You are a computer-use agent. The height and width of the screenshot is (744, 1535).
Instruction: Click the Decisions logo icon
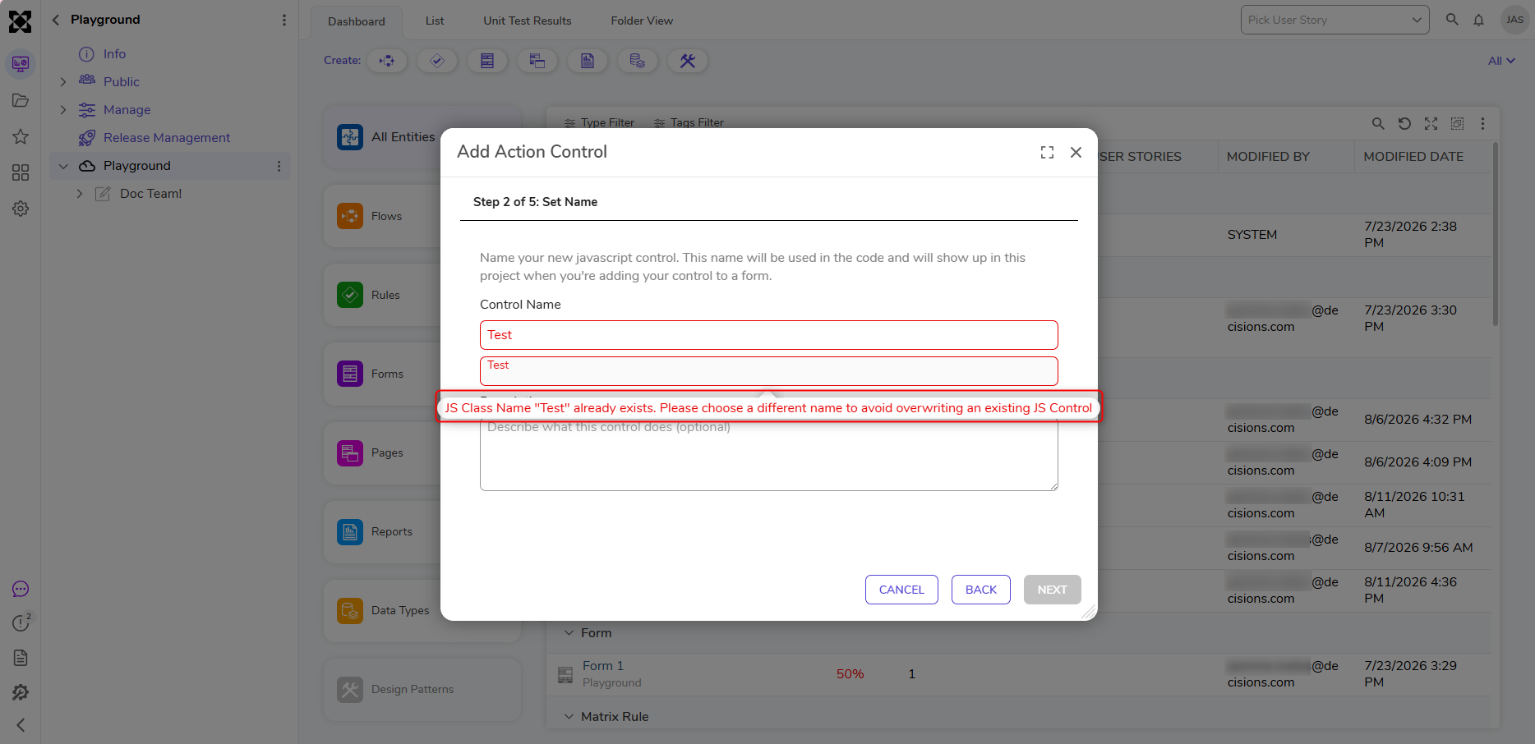20,21
